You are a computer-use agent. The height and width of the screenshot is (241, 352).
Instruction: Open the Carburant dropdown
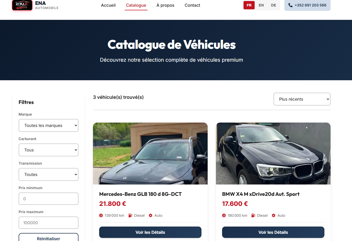(49, 150)
